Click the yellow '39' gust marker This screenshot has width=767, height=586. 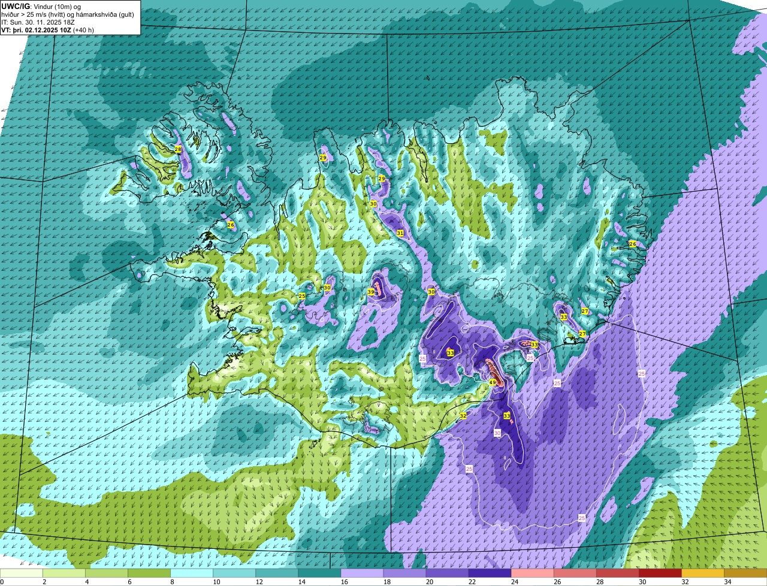[371, 292]
